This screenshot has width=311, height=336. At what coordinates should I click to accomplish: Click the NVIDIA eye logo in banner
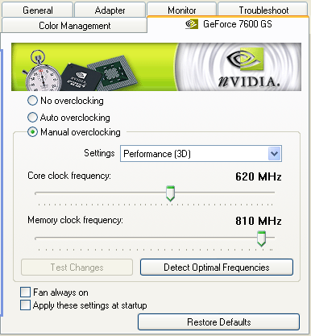[245, 59]
